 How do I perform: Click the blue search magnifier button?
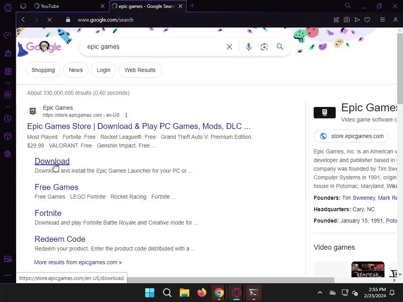(280, 47)
